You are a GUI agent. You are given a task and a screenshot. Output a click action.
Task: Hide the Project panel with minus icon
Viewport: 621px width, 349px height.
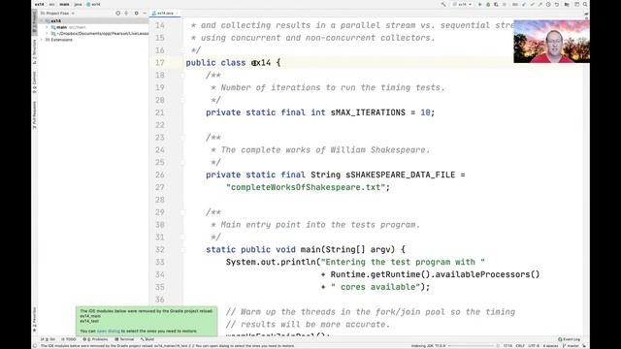145,13
